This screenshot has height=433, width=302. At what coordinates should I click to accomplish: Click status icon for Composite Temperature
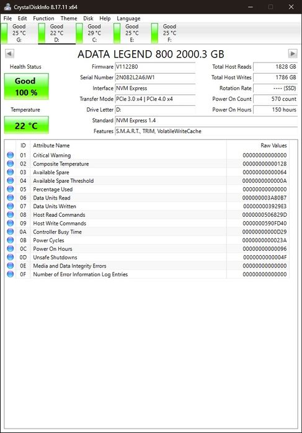(11, 164)
